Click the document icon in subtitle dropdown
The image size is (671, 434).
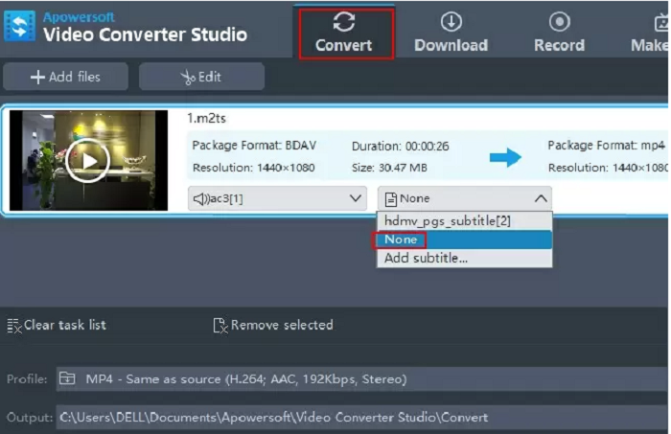point(391,199)
